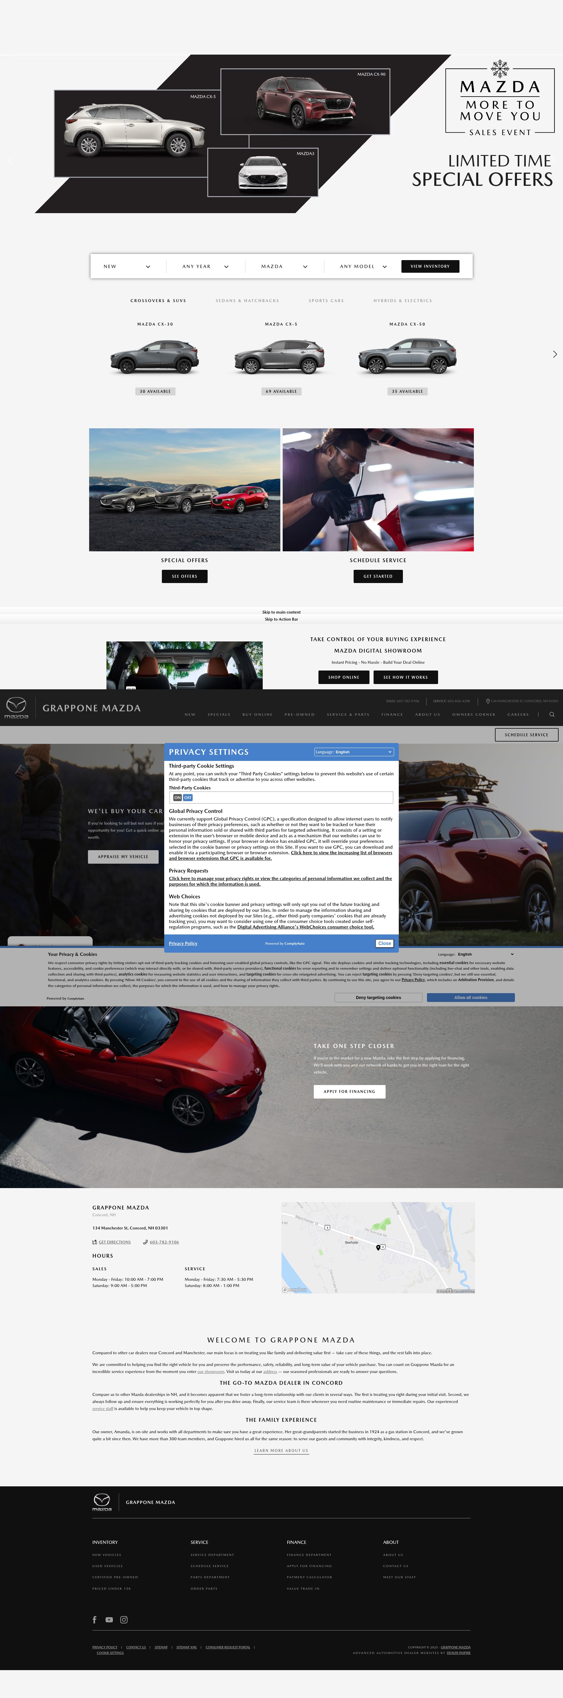Turn third-party cookies ON
The image size is (563, 1698).
click(177, 798)
